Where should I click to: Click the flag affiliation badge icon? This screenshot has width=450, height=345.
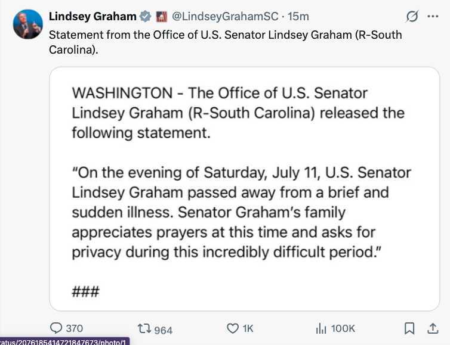pos(162,17)
